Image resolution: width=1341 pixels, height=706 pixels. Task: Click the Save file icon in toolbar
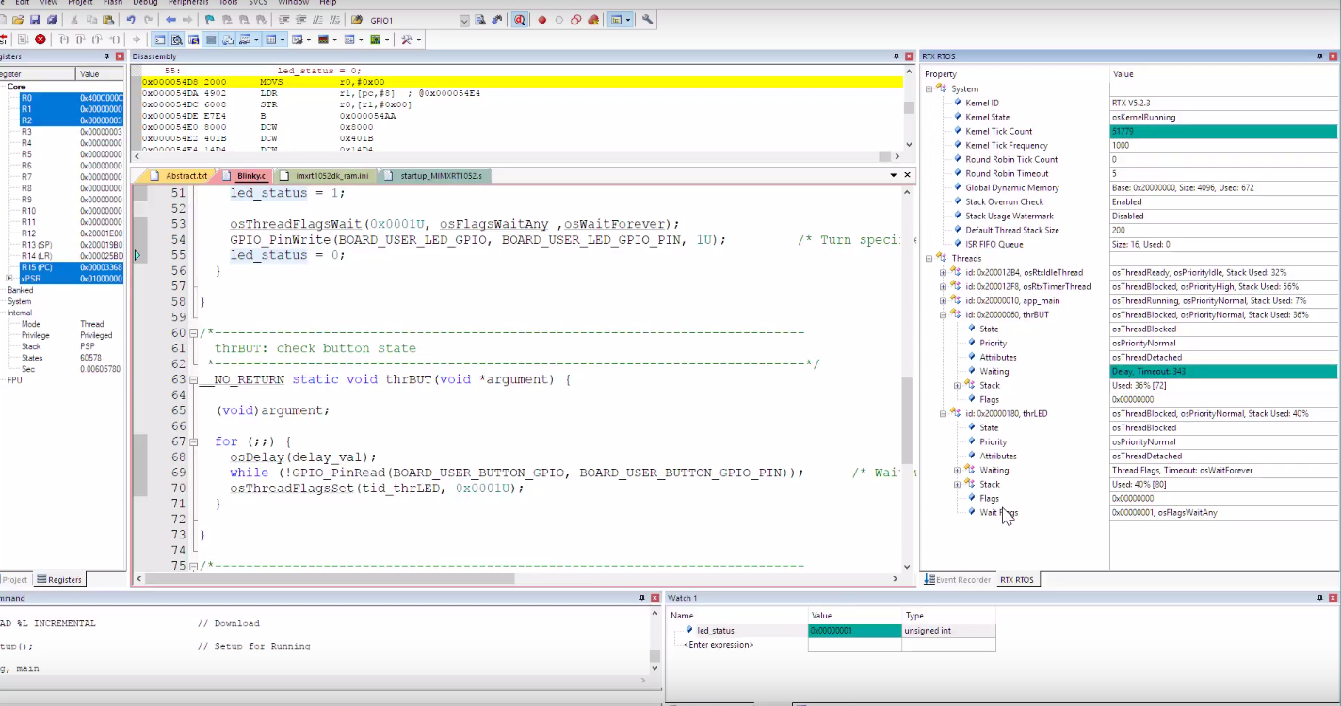click(x=35, y=20)
